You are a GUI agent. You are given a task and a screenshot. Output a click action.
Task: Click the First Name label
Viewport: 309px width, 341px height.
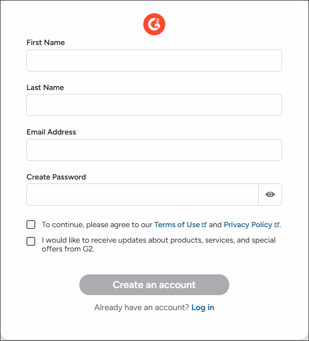45,43
